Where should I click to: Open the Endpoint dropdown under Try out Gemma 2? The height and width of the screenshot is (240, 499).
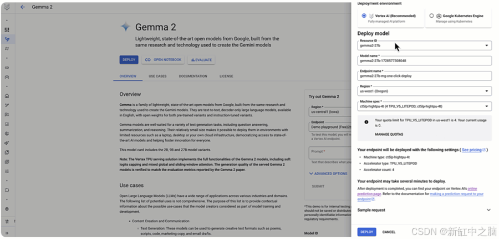click(330, 126)
